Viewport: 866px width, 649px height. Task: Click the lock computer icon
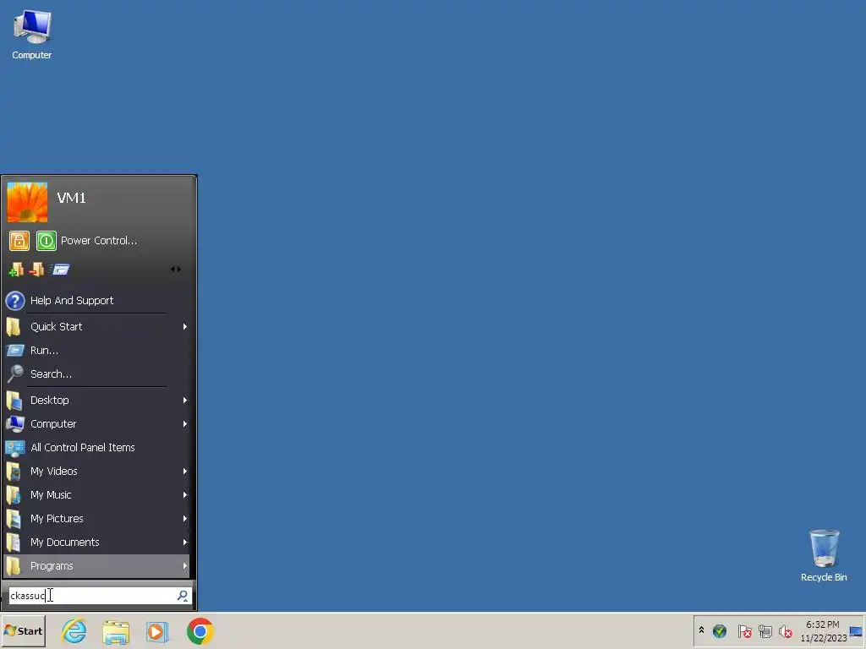point(19,241)
